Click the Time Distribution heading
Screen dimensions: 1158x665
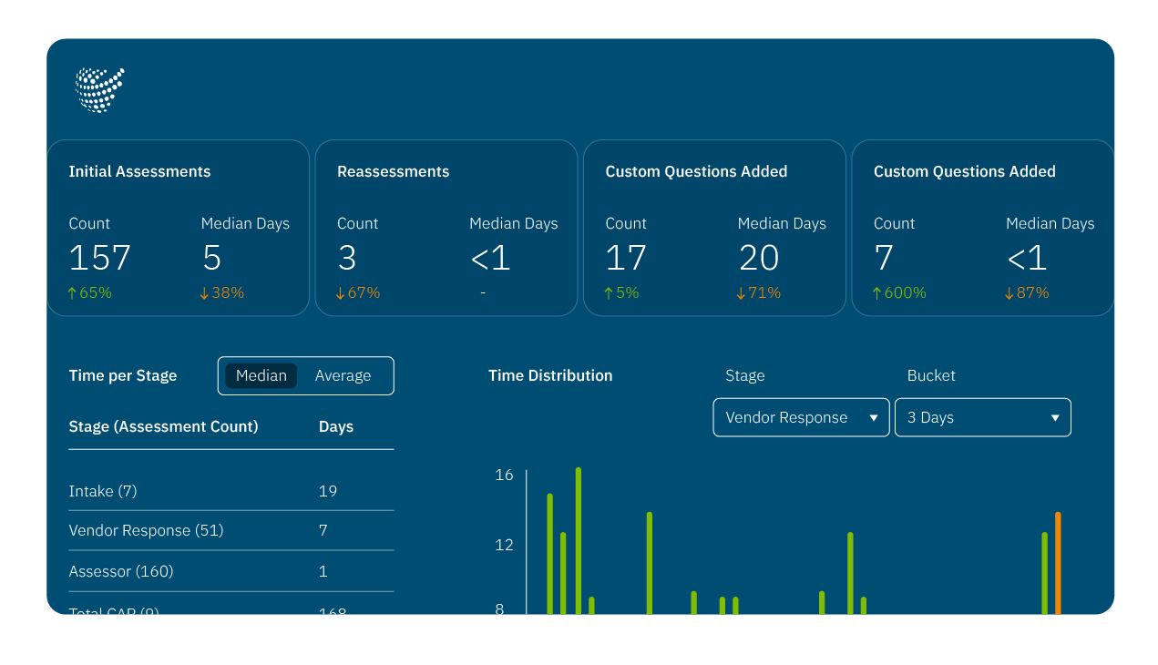click(x=550, y=375)
